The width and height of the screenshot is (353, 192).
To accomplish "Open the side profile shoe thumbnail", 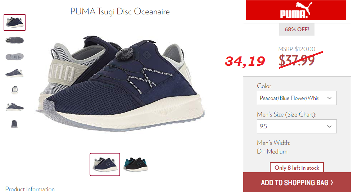I will (14, 73).
